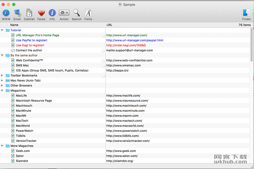Image resolution: width=254 pixels, height=169 pixels.
Task: Click the window resize grip corner
Action: 252,167
